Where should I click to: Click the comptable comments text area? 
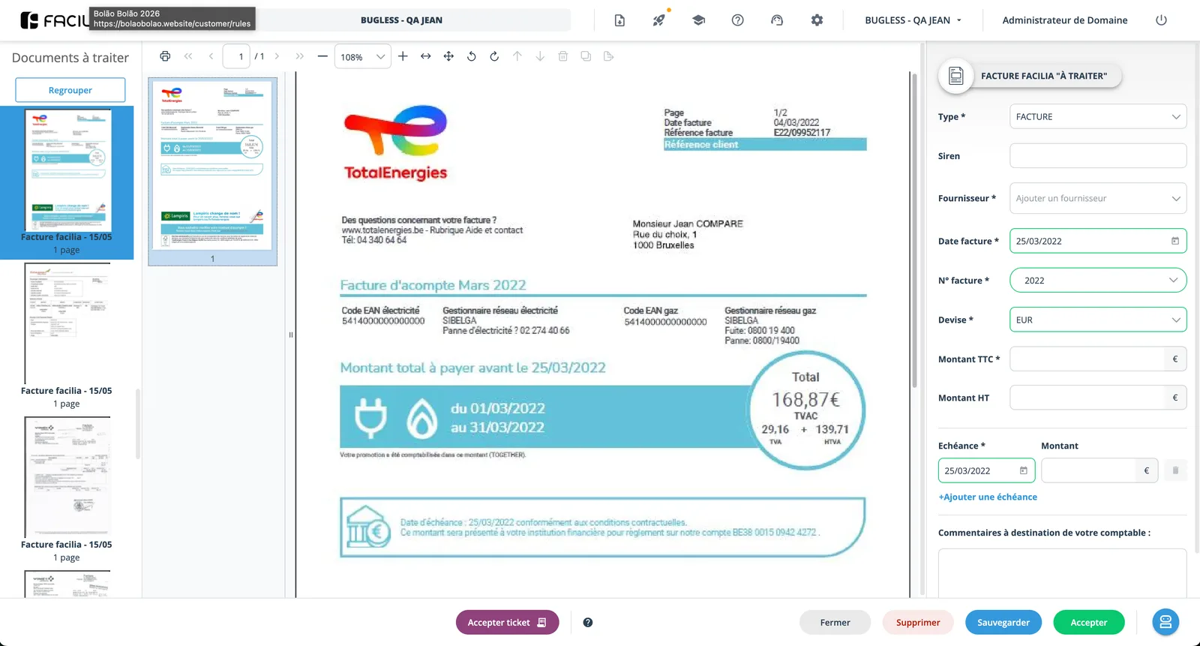pyautogui.click(x=1062, y=573)
